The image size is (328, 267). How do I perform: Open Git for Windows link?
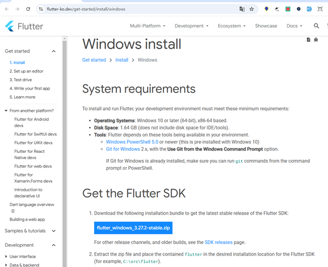pyautogui.click(x=123, y=149)
